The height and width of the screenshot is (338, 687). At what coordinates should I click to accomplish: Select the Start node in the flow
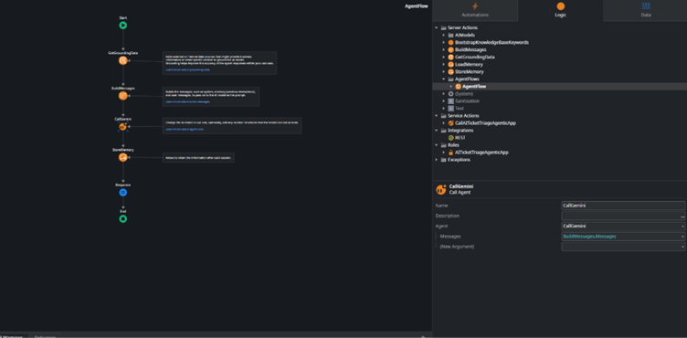click(x=123, y=26)
